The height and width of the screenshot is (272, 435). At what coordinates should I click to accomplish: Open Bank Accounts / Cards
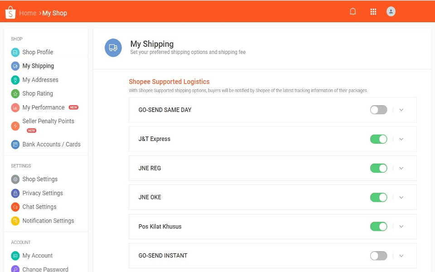(51, 144)
